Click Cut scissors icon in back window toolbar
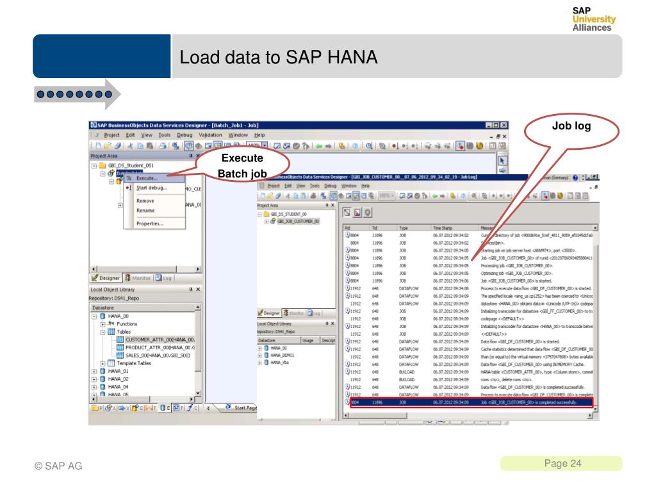 click(131, 145)
